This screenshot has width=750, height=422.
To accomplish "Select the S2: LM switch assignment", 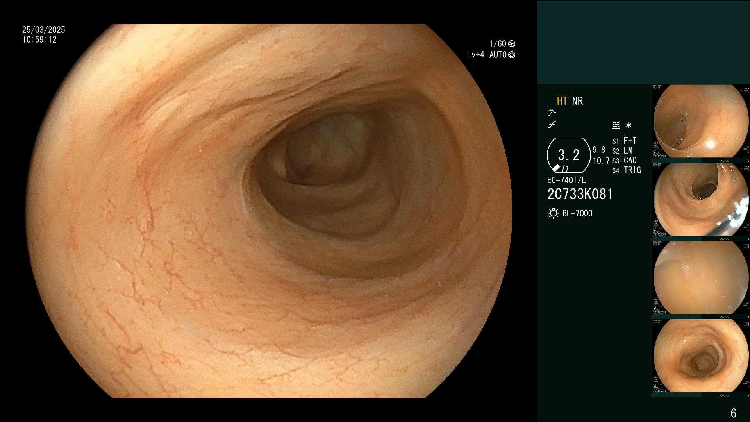I will 622,150.
